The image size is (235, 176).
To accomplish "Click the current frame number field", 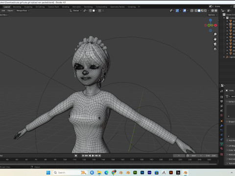I will (x=179, y=155).
